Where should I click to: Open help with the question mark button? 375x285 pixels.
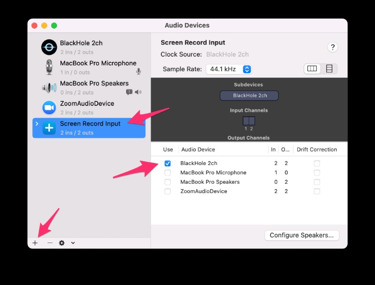coord(333,47)
